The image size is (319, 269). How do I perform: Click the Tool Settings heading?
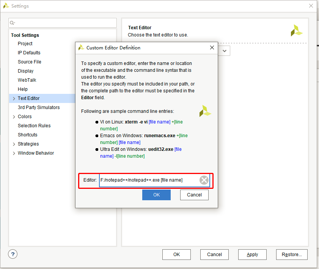click(25, 35)
